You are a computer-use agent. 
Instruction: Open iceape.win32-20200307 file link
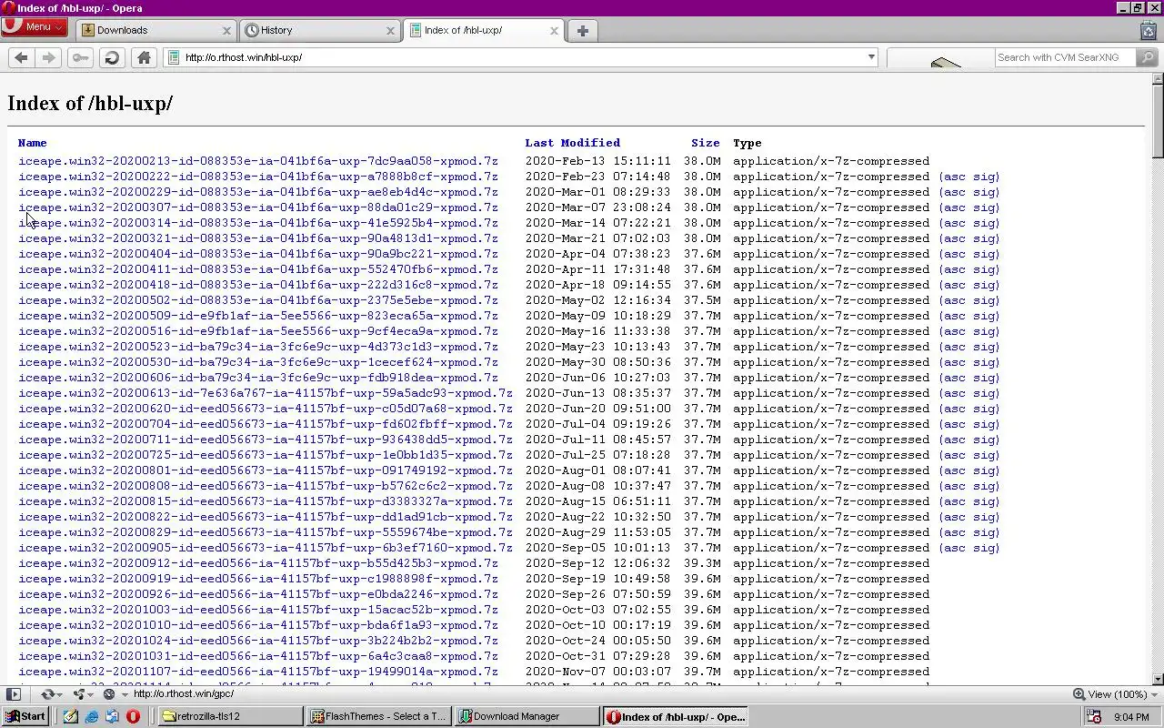point(258,207)
